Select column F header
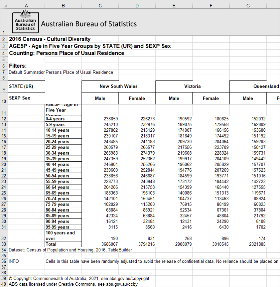 click(211, 6)
